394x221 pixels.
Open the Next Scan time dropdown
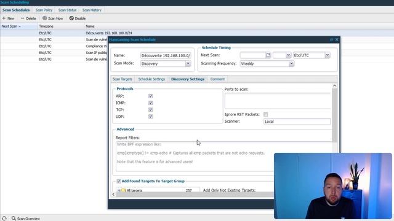point(288,55)
